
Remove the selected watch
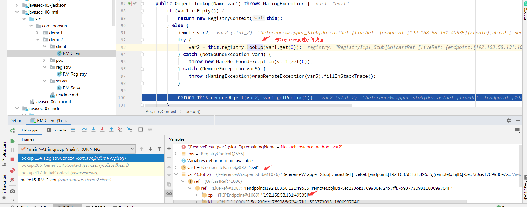169,158
